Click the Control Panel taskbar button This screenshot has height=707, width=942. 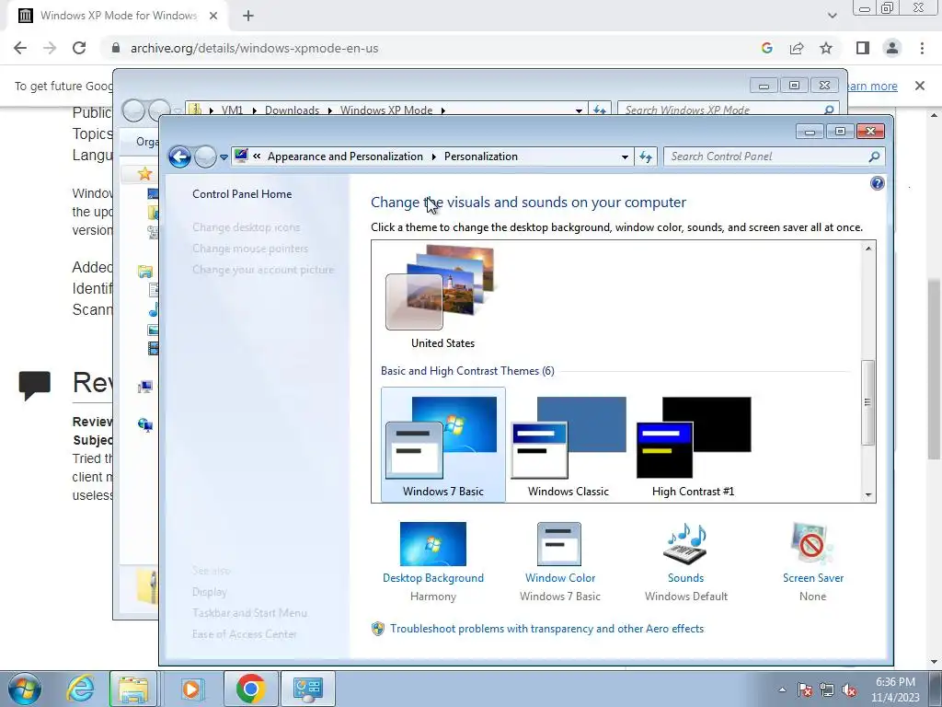(307, 689)
